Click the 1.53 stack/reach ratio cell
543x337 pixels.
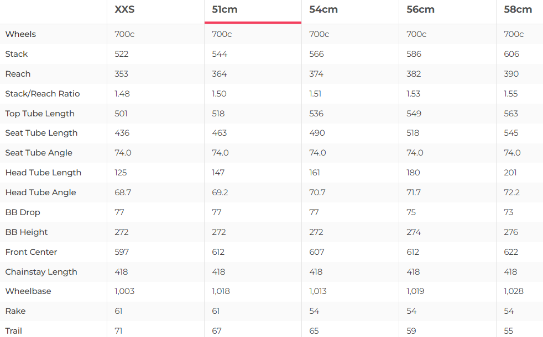(414, 94)
